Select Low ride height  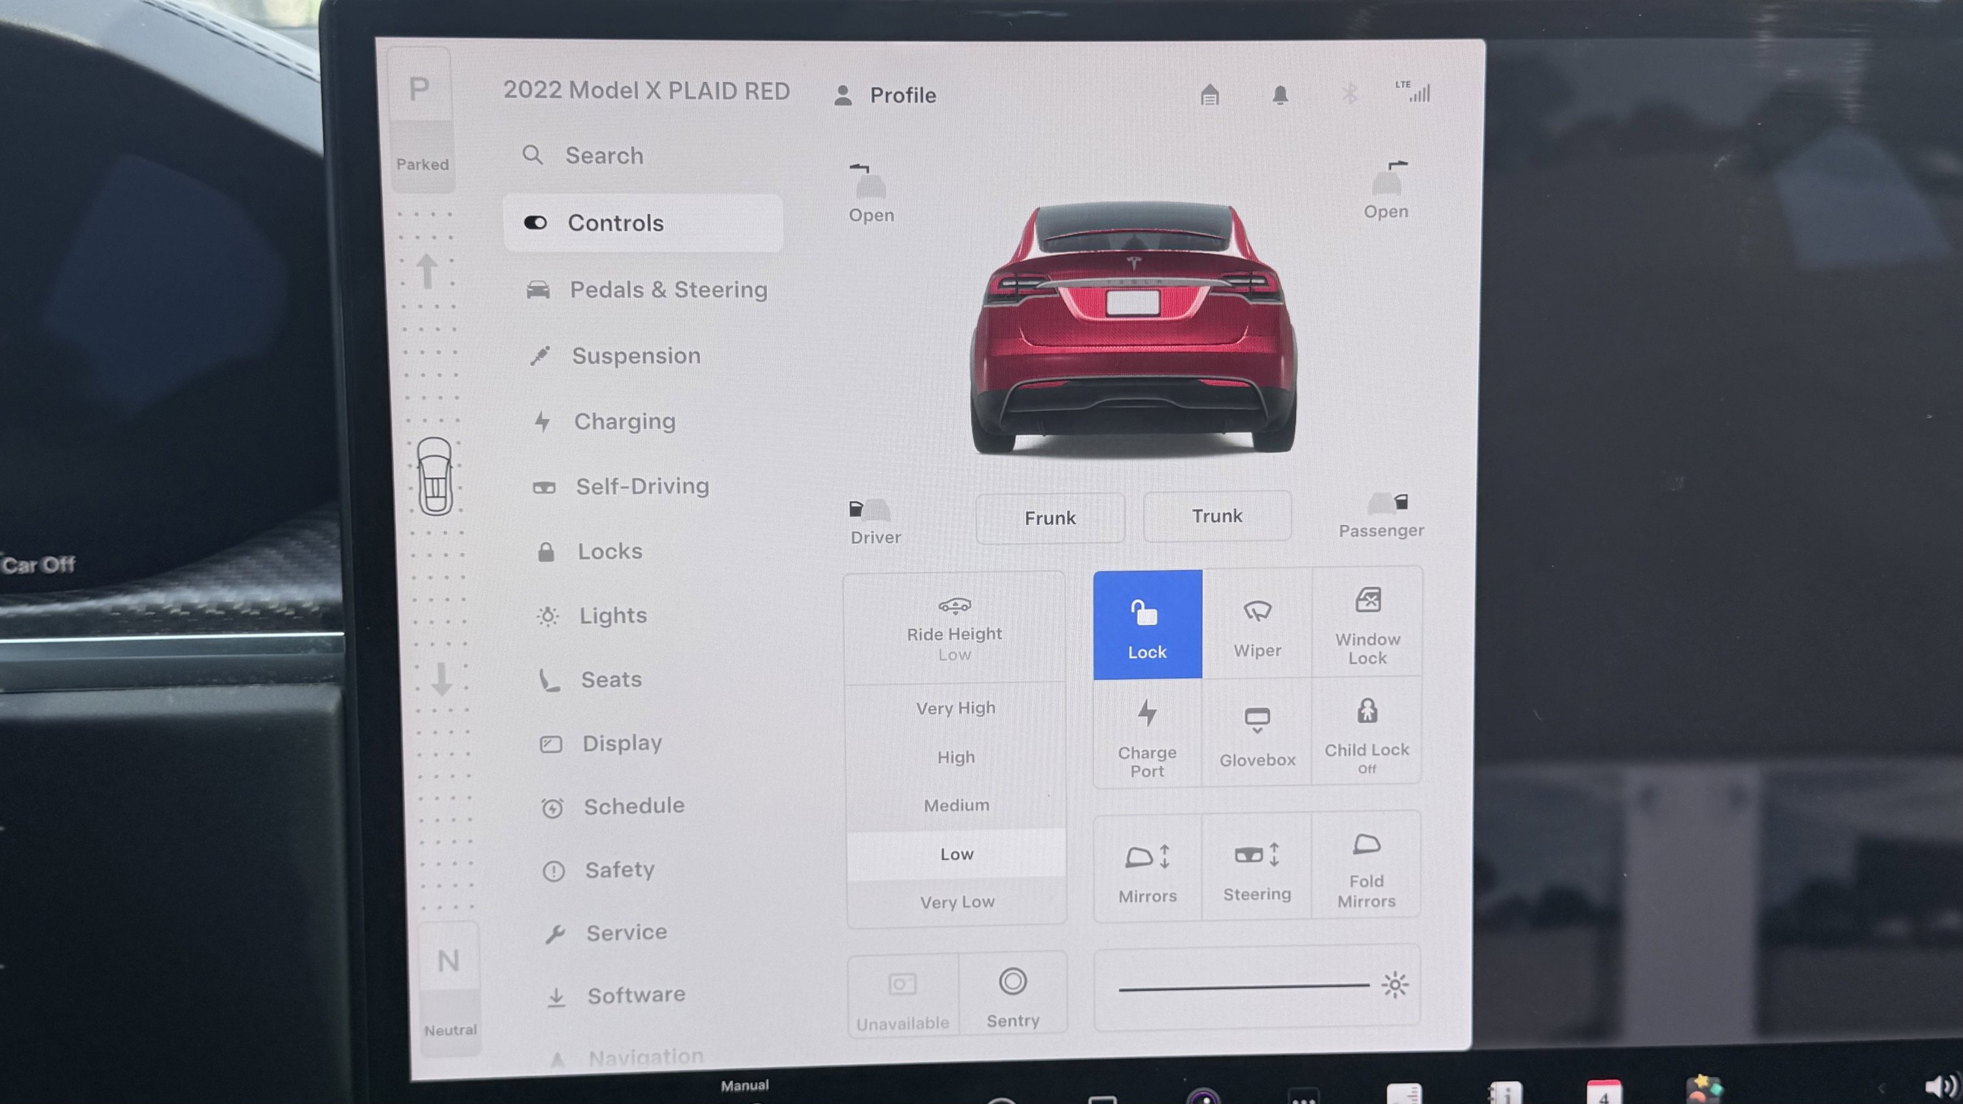pos(957,854)
